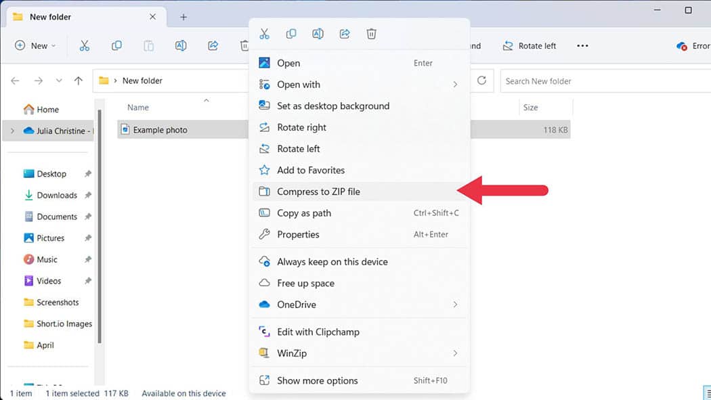Select Copy as path
The height and width of the screenshot is (400, 711).
point(359,213)
